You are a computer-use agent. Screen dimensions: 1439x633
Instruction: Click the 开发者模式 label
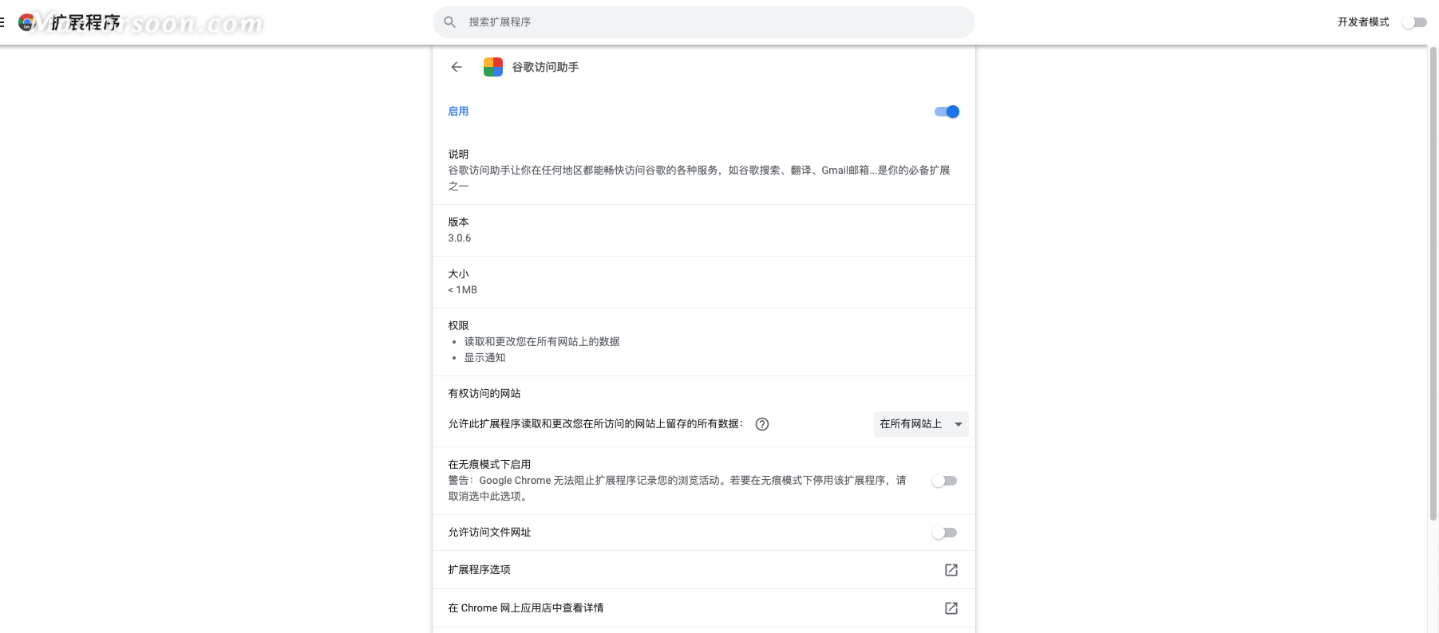point(1363,22)
